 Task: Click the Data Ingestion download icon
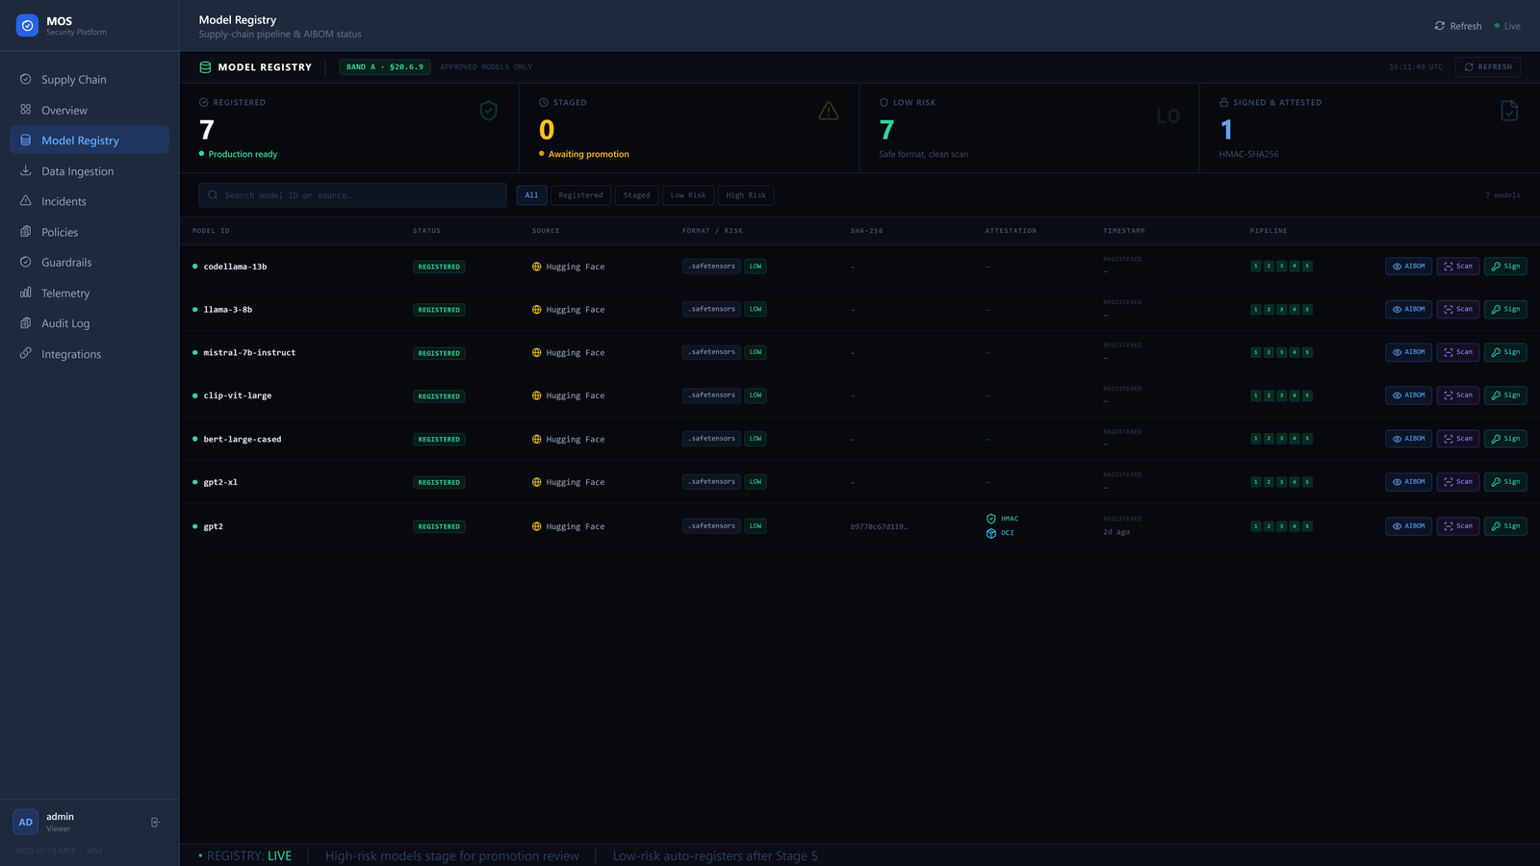[x=26, y=171]
